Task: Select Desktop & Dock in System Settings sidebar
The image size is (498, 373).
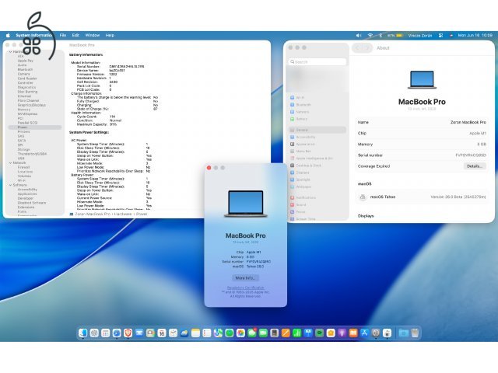Action: point(317,166)
